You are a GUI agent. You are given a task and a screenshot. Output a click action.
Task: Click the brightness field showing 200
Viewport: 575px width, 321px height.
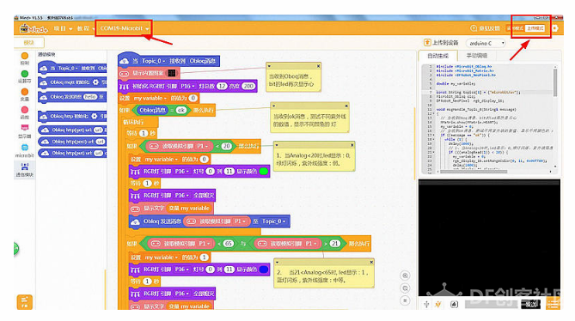[248, 86]
